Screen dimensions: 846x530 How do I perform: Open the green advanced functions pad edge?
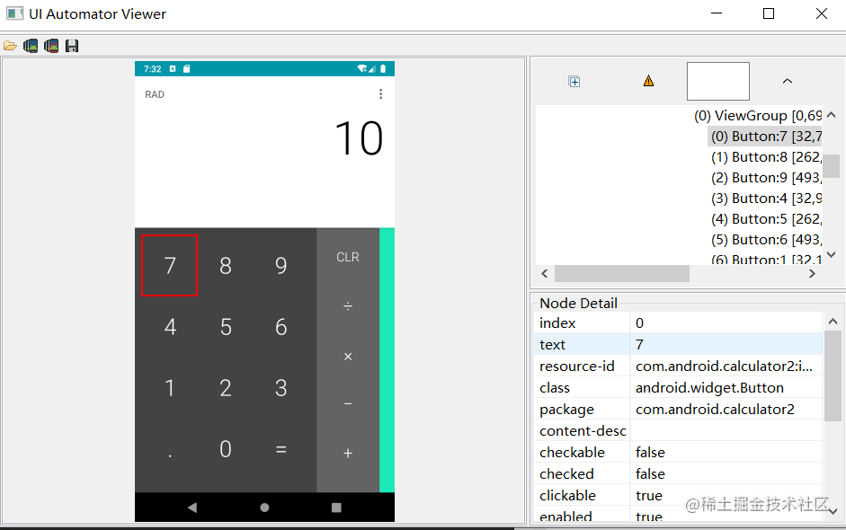(387, 359)
